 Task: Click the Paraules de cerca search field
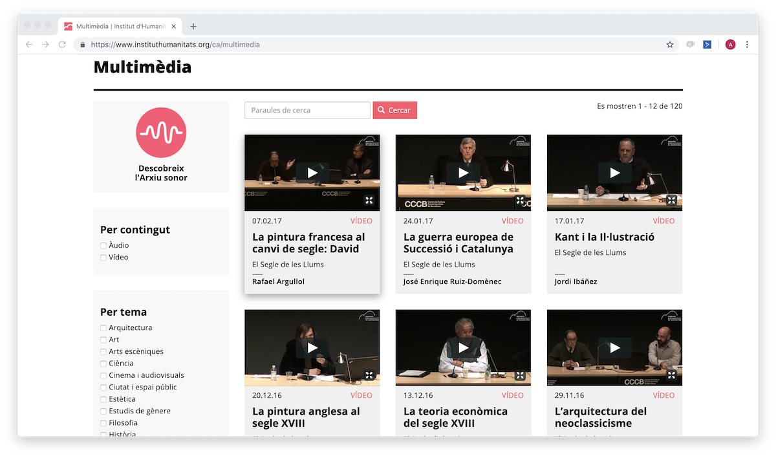(x=307, y=111)
